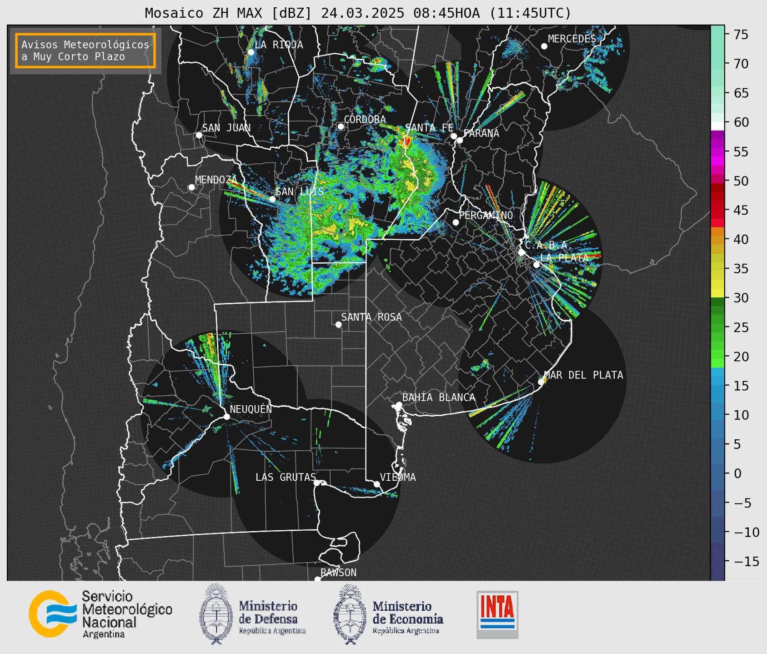Image resolution: width=767 pixels, height=654 pixels.
Task: Click the SAN LUIS map label
Action: [x=300, y=191]
